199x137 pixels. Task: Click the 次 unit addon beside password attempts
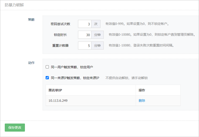[x=96, y=24]
